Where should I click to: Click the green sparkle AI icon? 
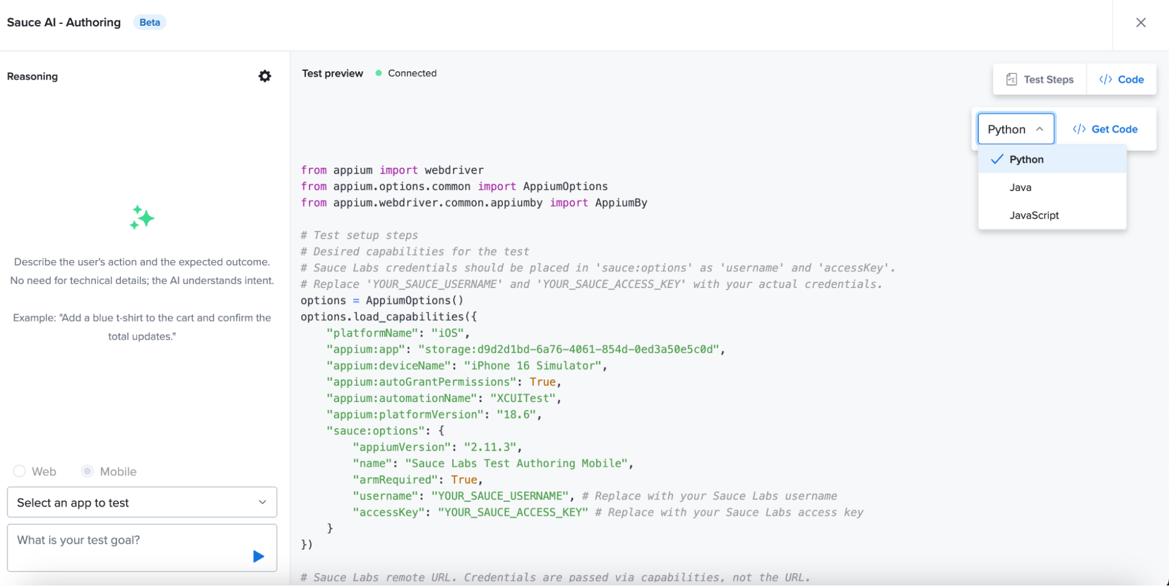(142, 218)
